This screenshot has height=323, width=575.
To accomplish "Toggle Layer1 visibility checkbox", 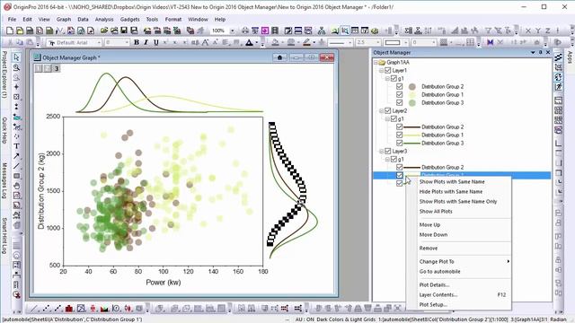I will pyautogui.click(x=387, y=70).
